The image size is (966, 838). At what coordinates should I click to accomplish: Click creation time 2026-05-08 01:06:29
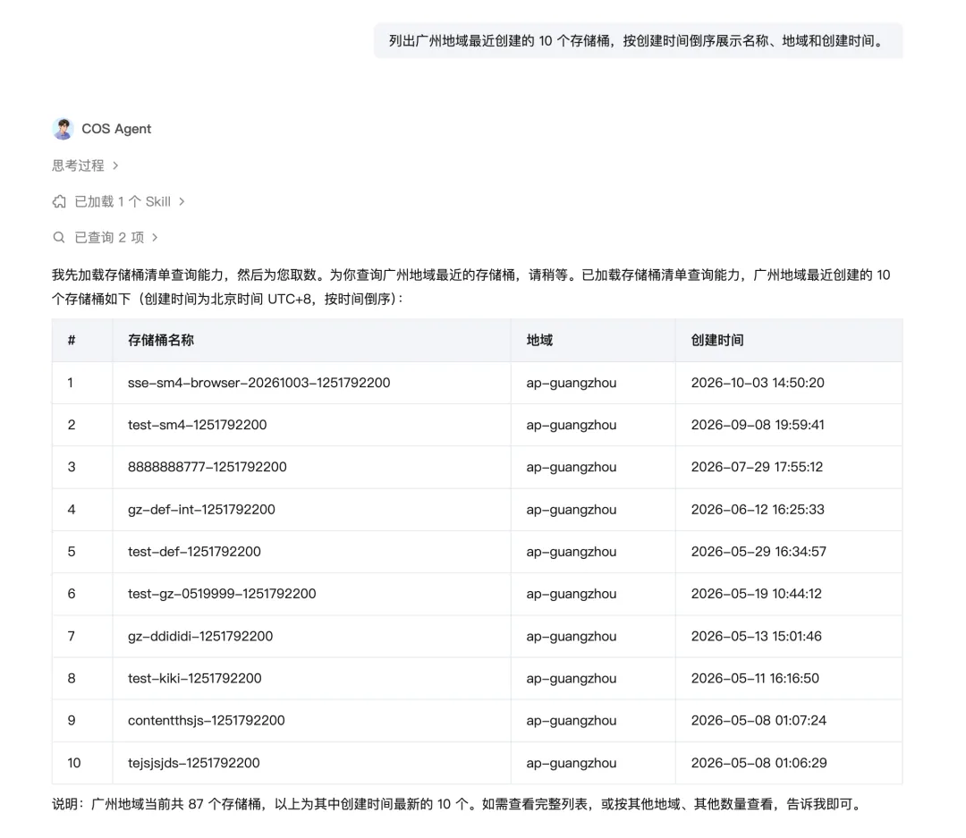click(x=759, y=763)
